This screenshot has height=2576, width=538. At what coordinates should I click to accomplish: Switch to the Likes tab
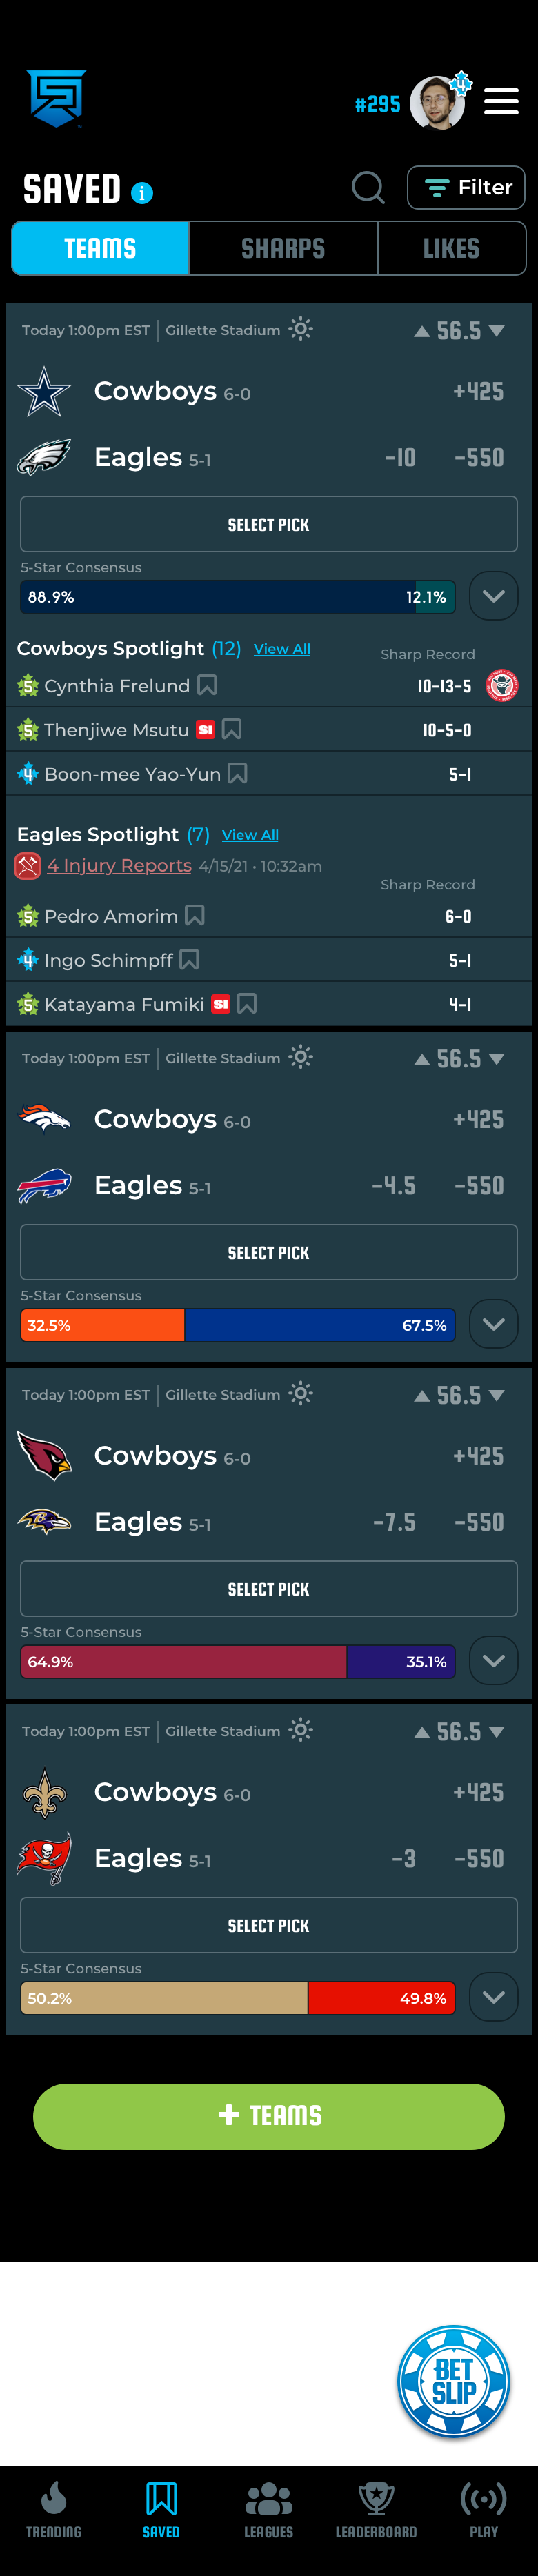click(x=451, y=248)
